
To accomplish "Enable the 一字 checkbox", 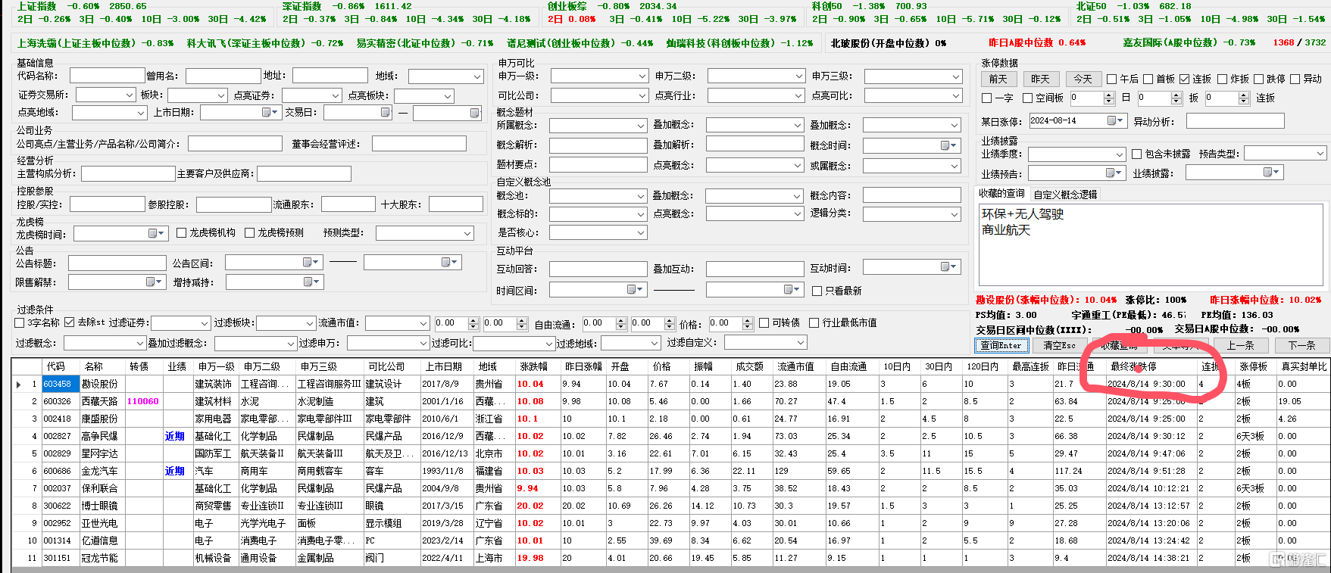I will click(986, 98).
